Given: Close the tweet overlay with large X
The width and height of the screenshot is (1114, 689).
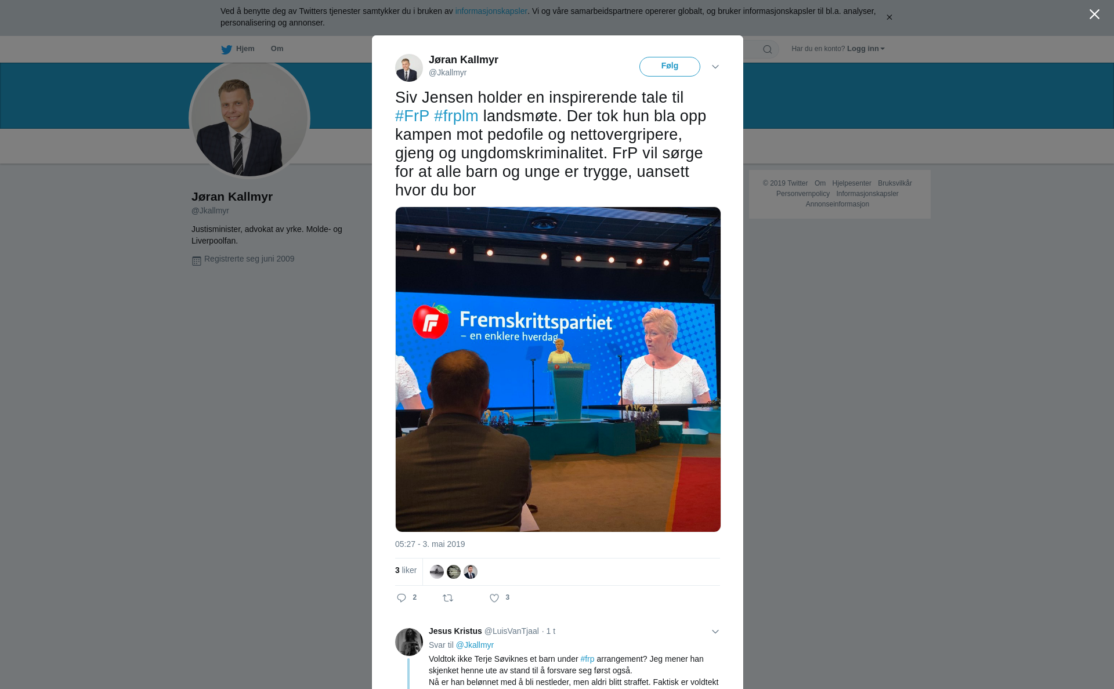Looking at the screenshot, I should tap(1094, 14).
